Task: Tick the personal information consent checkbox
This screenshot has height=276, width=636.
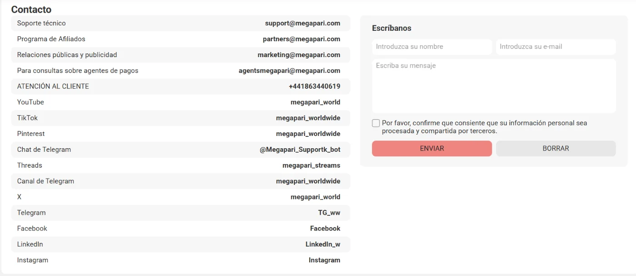Action: 376,123
